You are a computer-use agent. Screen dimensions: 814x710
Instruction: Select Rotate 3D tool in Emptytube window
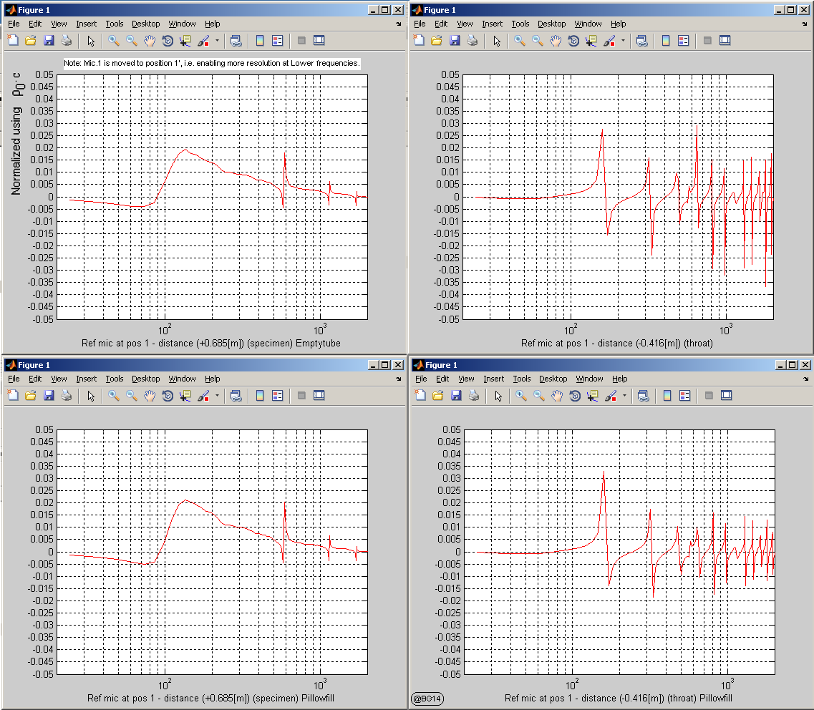click(x=167, y=41)
